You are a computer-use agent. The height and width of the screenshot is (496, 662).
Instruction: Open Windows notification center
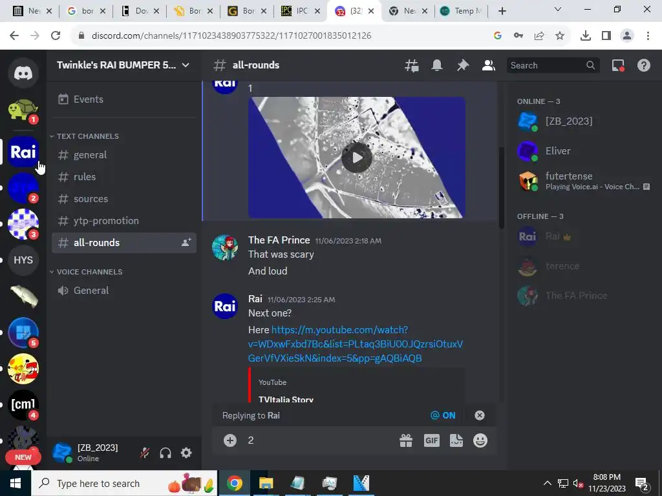(x=642, y=483)
